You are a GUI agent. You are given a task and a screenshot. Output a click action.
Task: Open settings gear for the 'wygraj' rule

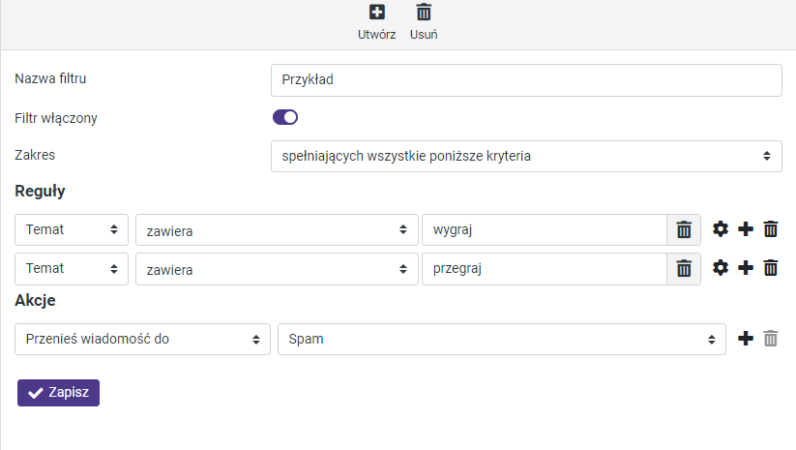720,229
